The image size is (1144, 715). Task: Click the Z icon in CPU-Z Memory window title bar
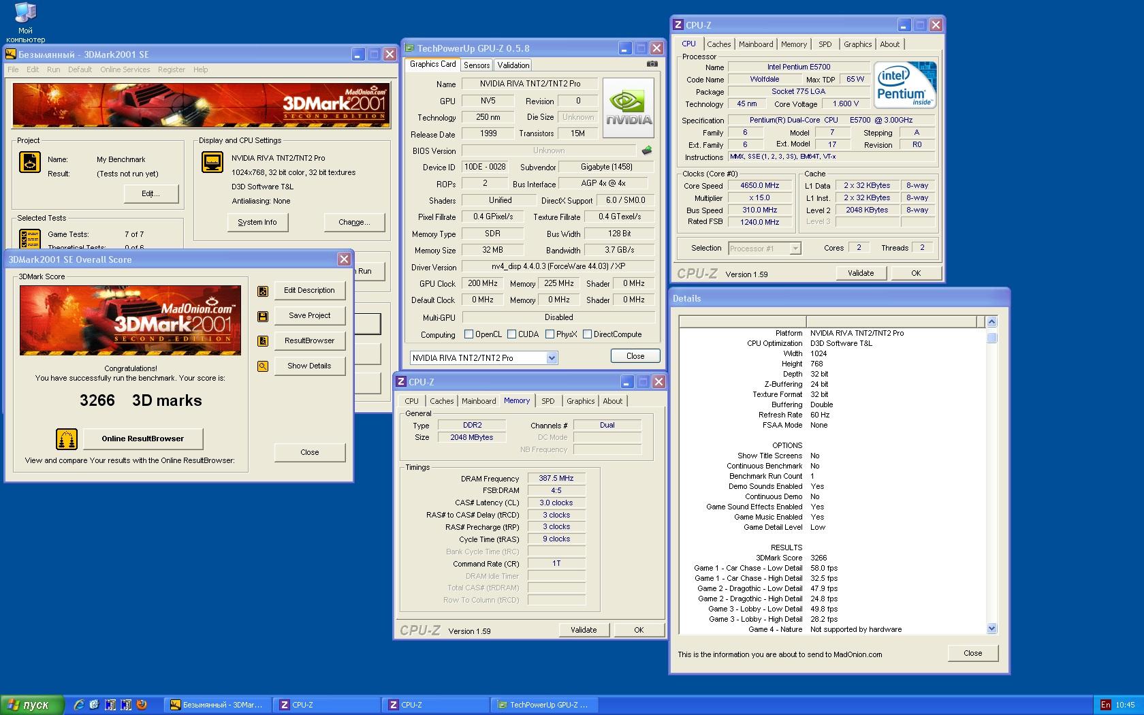pyautogui.click(x=401, y=382)
